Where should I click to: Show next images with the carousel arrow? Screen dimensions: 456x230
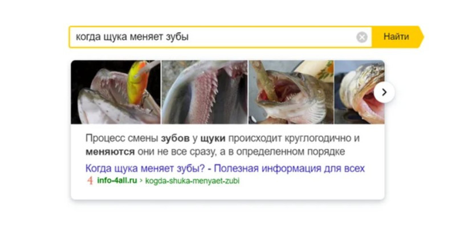click(384, 92)
